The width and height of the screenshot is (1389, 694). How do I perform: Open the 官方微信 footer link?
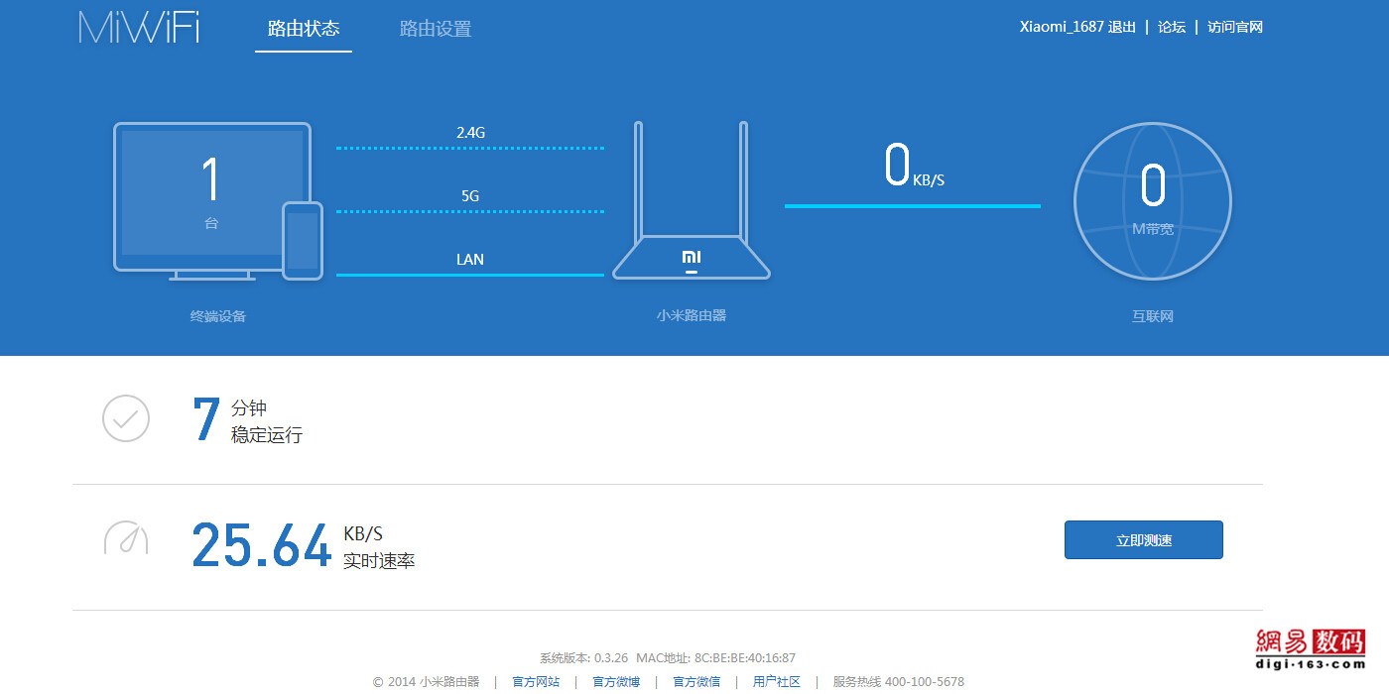tap(696, 681)
